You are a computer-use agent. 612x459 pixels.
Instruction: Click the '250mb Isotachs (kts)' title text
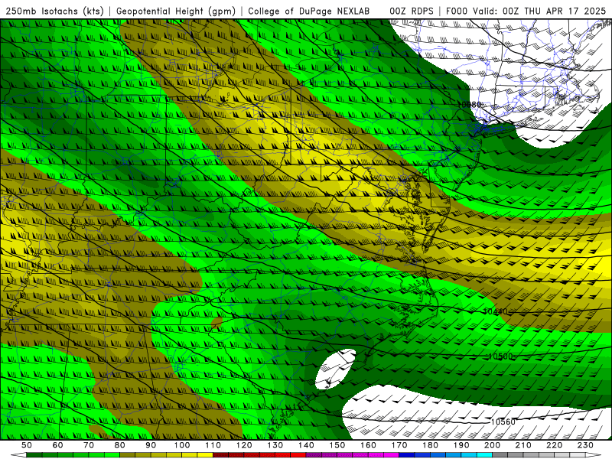55,11
